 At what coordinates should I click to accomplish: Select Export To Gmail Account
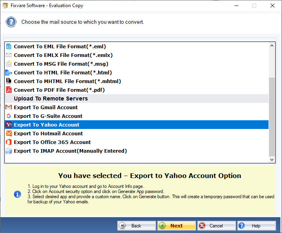click(137, 107)
